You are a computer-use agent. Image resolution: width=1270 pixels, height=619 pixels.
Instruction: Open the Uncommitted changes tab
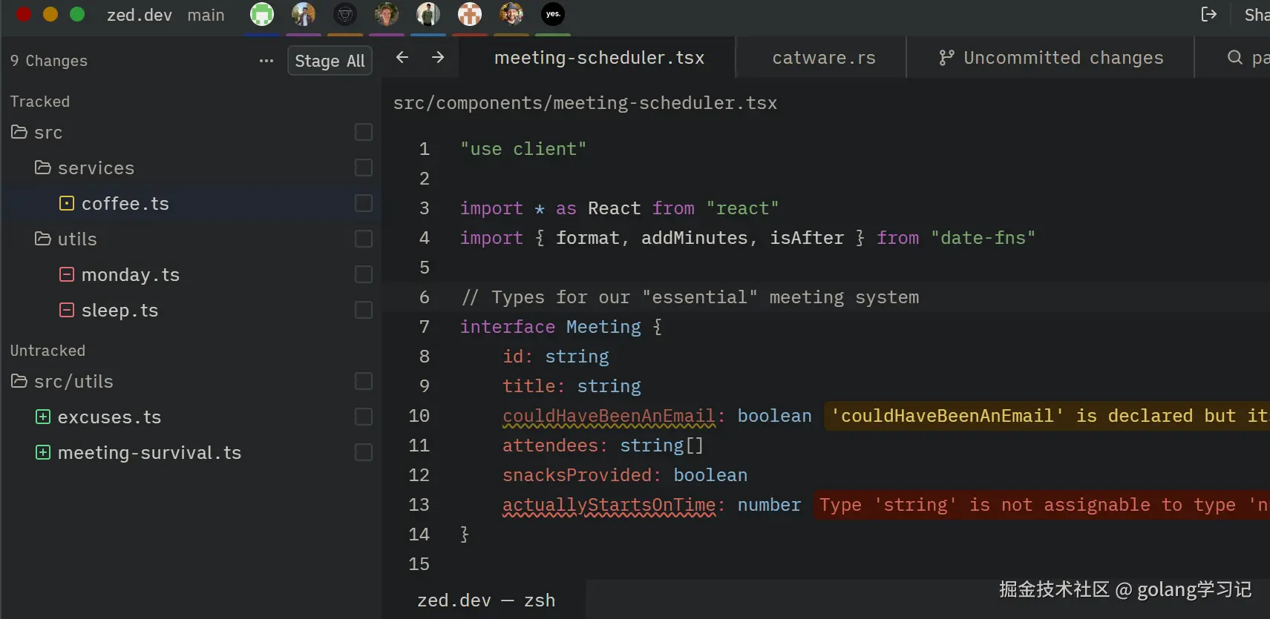pyautogui.click(x=1050, y=58)
